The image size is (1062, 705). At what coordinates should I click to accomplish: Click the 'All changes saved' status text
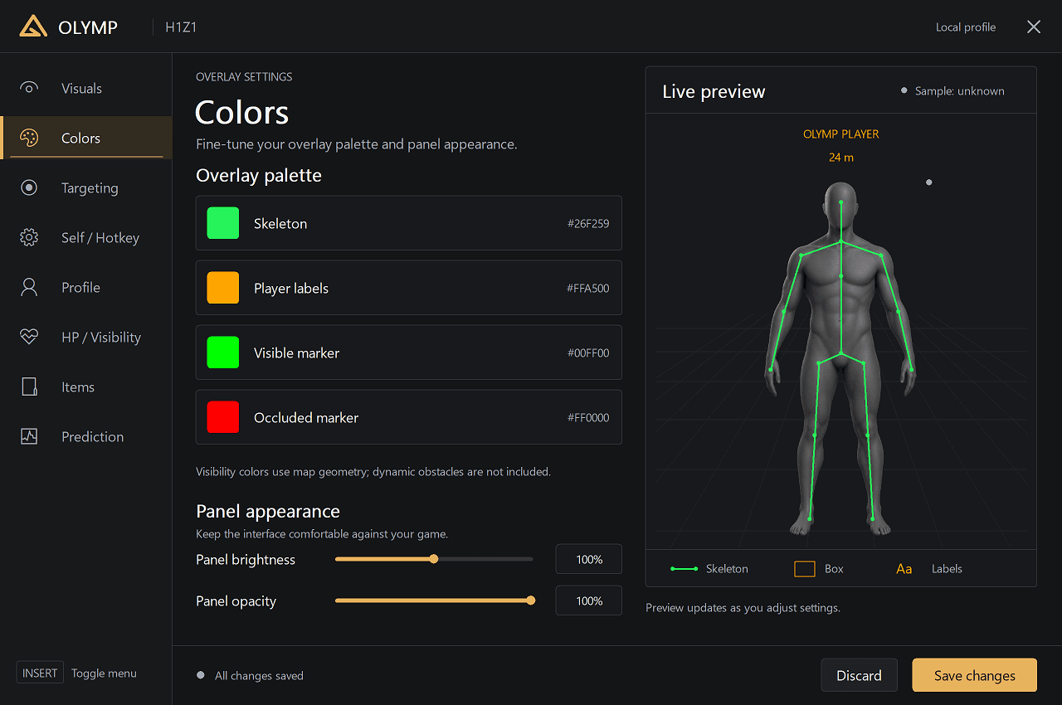pos(259,675)
